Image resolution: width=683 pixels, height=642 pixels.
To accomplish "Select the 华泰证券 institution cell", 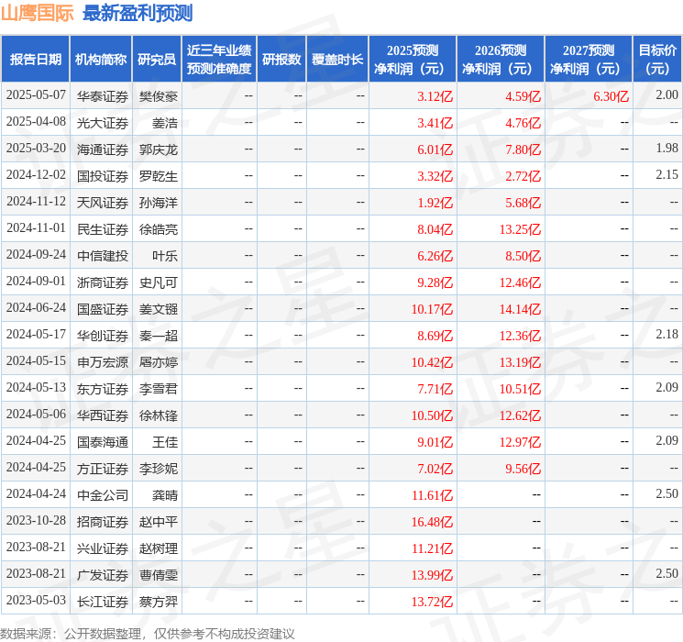I will pyautogui.click(x=103, y=96).
